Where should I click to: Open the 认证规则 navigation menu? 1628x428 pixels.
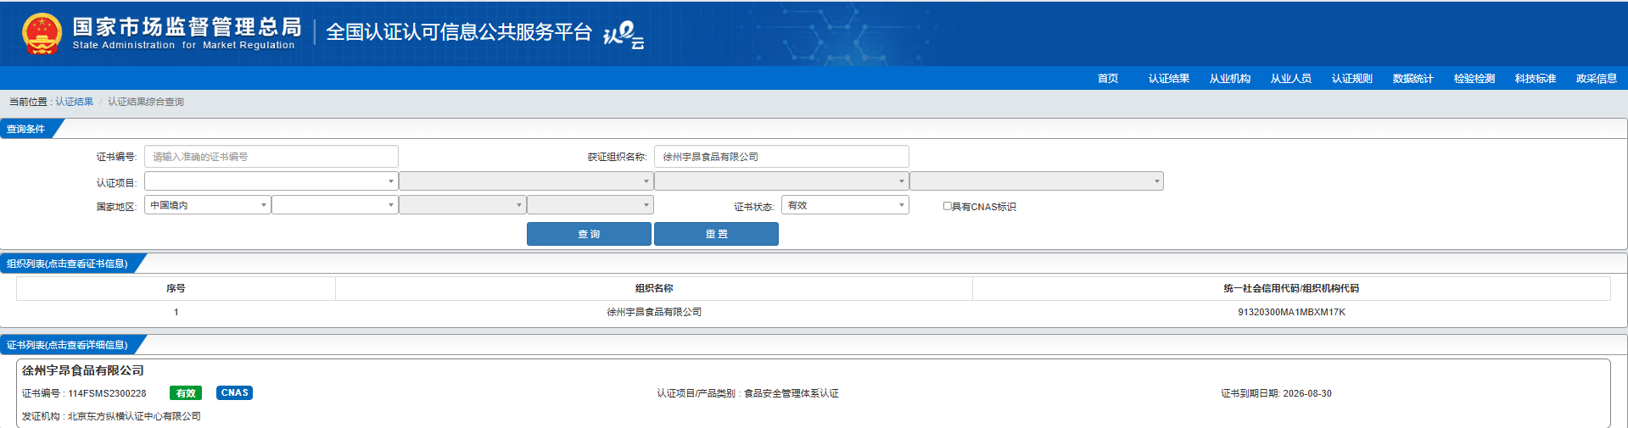[1352, 79]
